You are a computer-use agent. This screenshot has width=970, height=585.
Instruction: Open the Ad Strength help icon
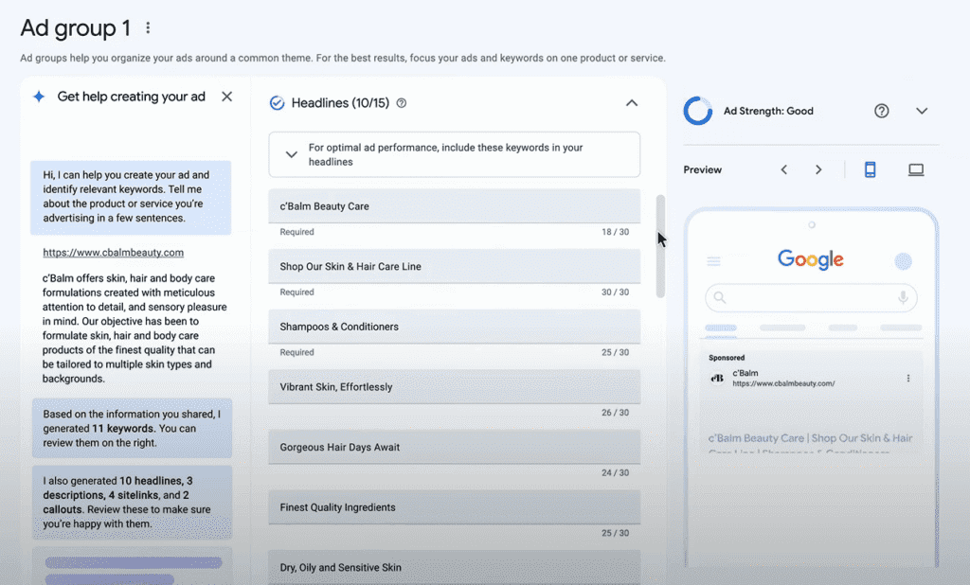(x=882, y=111)
